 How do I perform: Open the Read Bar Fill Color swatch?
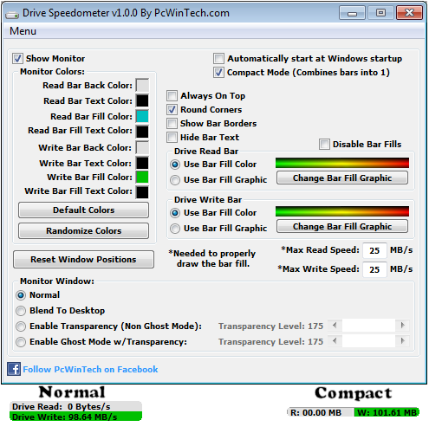pos(142,116)
